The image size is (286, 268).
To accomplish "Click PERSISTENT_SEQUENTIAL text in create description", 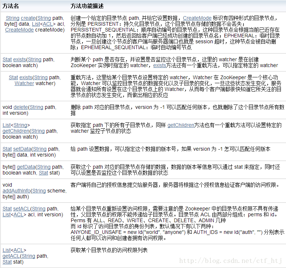I will coord(104,30).
